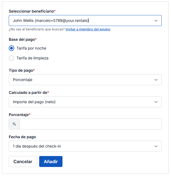The height and width of the screenshot is (176, 171).
Task: Select the Tarifa de limpieza radio button
Action: pyautogui.click(x=12, y=58)
